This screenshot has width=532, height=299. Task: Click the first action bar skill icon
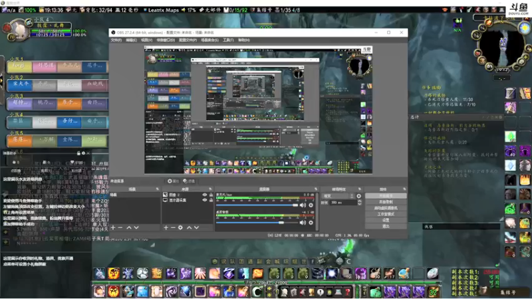pyautogui.click(x=99, y=273)
